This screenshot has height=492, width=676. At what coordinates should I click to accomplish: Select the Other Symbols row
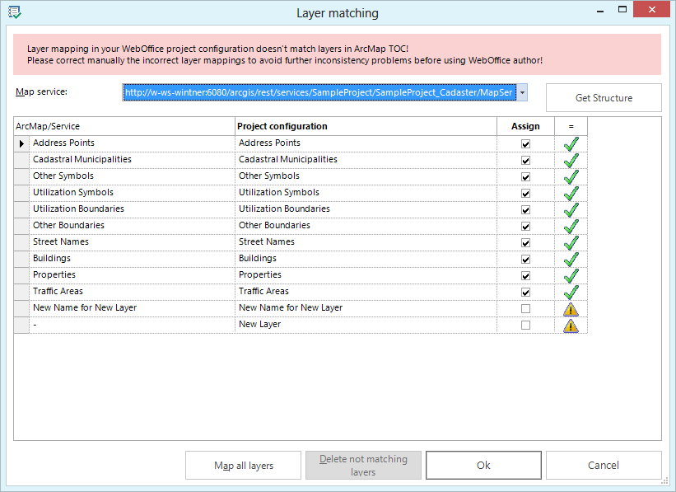[x=124, y=176]
